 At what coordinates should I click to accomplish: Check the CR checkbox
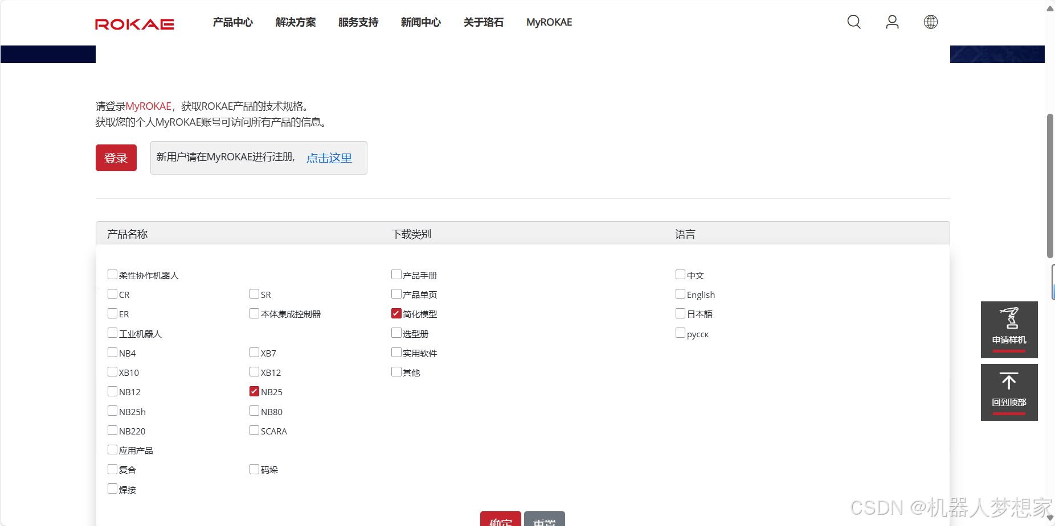112,294
